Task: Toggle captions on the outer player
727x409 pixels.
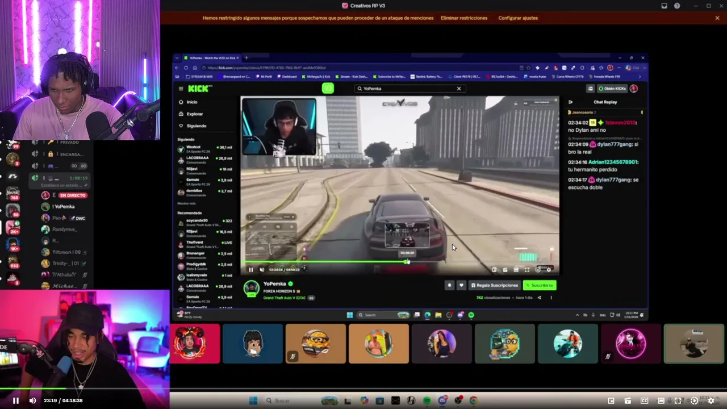Action: click(x=644, y=400)
